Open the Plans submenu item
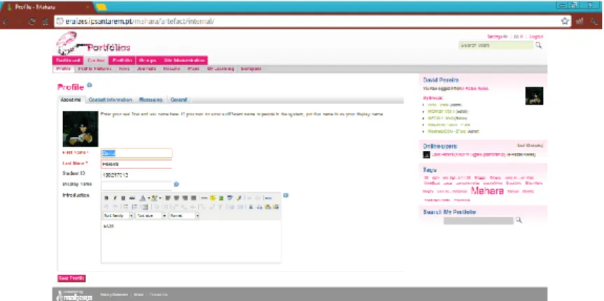The image size is (604, 301). click(x=193, y=69)
